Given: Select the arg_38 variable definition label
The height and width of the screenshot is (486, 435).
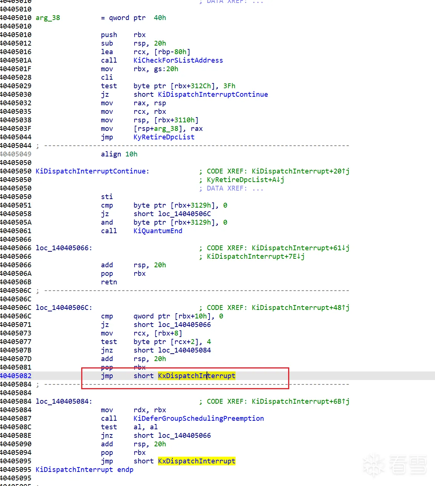Looking at the screenshot, I should [48, 18].
